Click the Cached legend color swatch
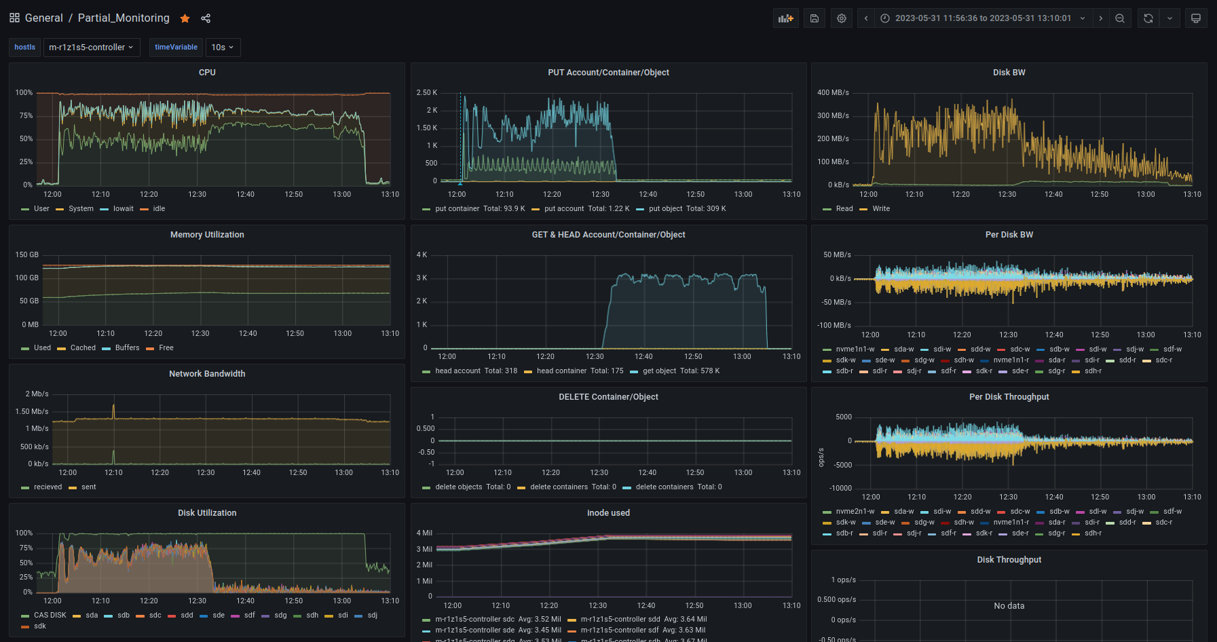This screenshot has height=642, width=1217. pos(62,349)
